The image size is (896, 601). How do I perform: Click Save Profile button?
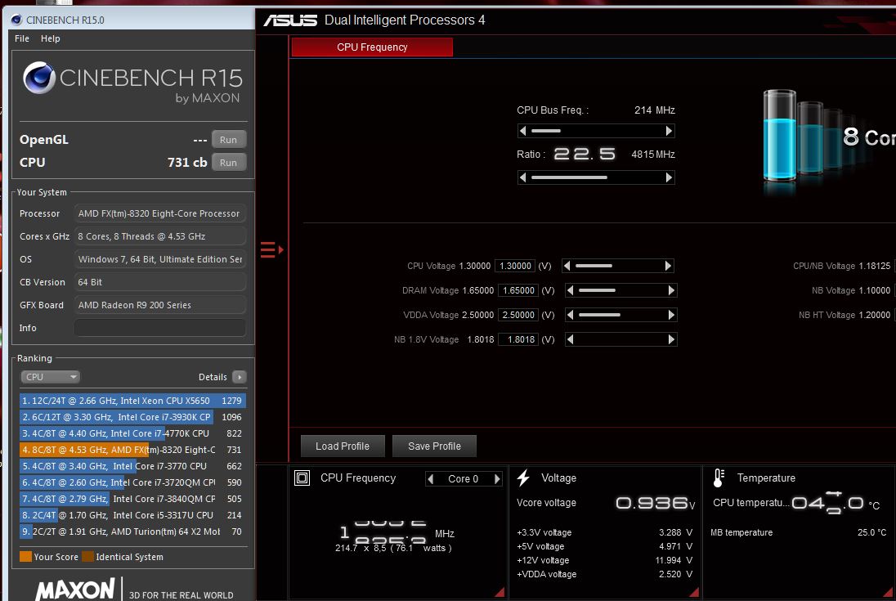pos(434,446)
